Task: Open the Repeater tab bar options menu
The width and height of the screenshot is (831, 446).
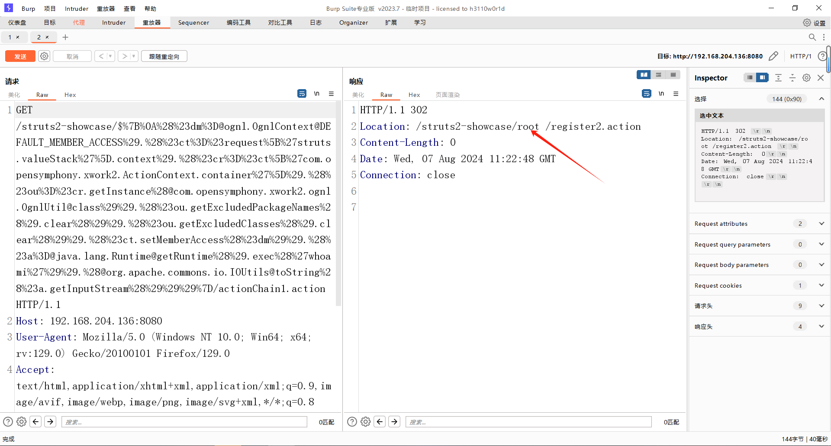Action: pyautogui.click(x=824, y=37)
